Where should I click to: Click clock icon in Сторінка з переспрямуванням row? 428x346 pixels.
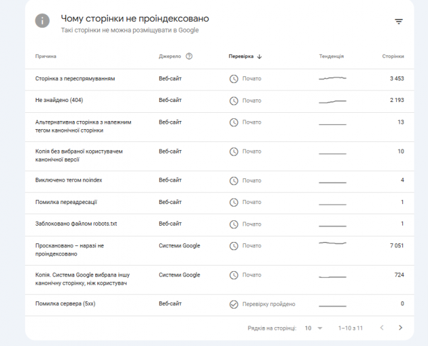click(x=234, y=79)
